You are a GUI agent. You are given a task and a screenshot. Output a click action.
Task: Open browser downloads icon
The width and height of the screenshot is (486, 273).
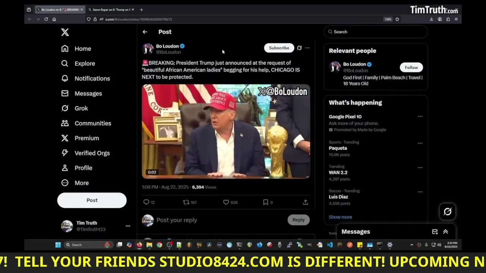click(x=431, y=19)
